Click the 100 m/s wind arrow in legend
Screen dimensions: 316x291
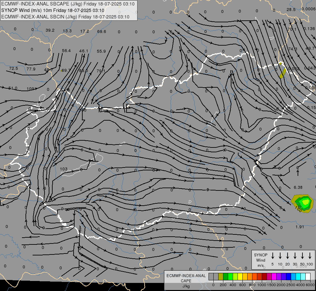310,256
